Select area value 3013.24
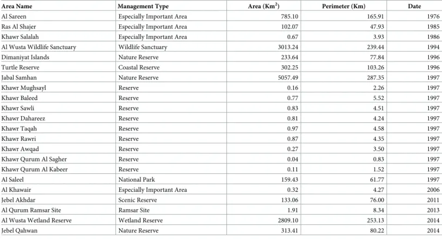This screenshot has width=442, height=239. (288, 47)
